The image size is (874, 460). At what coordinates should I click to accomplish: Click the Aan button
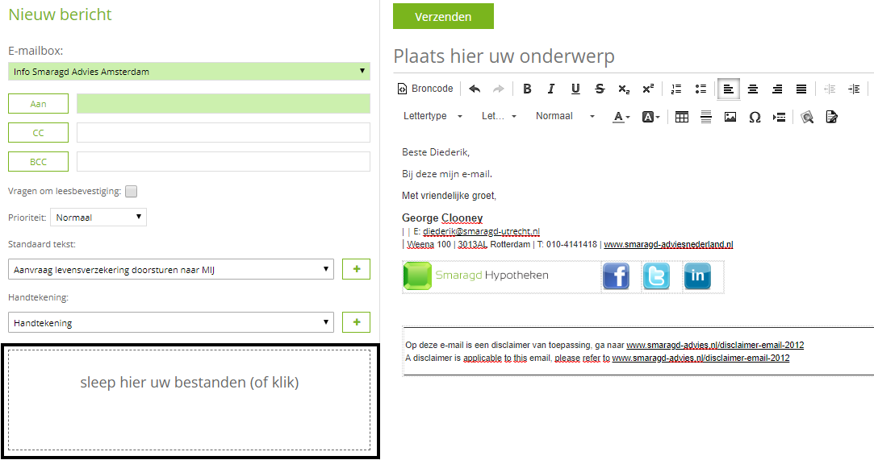click(39, 103)
